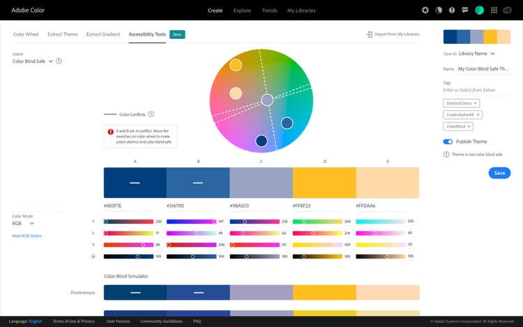Expand the Library Name dropdown
This screenshot has width=523, height=327.
(x=476, y=54)
